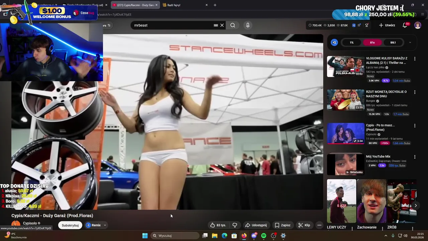
Task: Like the video with the thumbs up
Action: pyautogui.click(x=218, y=225)
